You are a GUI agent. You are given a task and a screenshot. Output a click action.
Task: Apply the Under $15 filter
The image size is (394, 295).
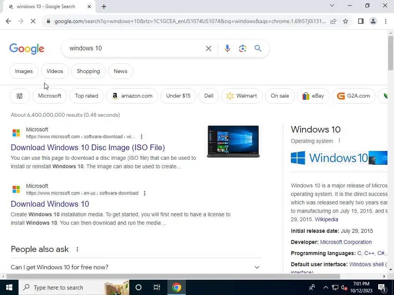(x=178, y=96)
